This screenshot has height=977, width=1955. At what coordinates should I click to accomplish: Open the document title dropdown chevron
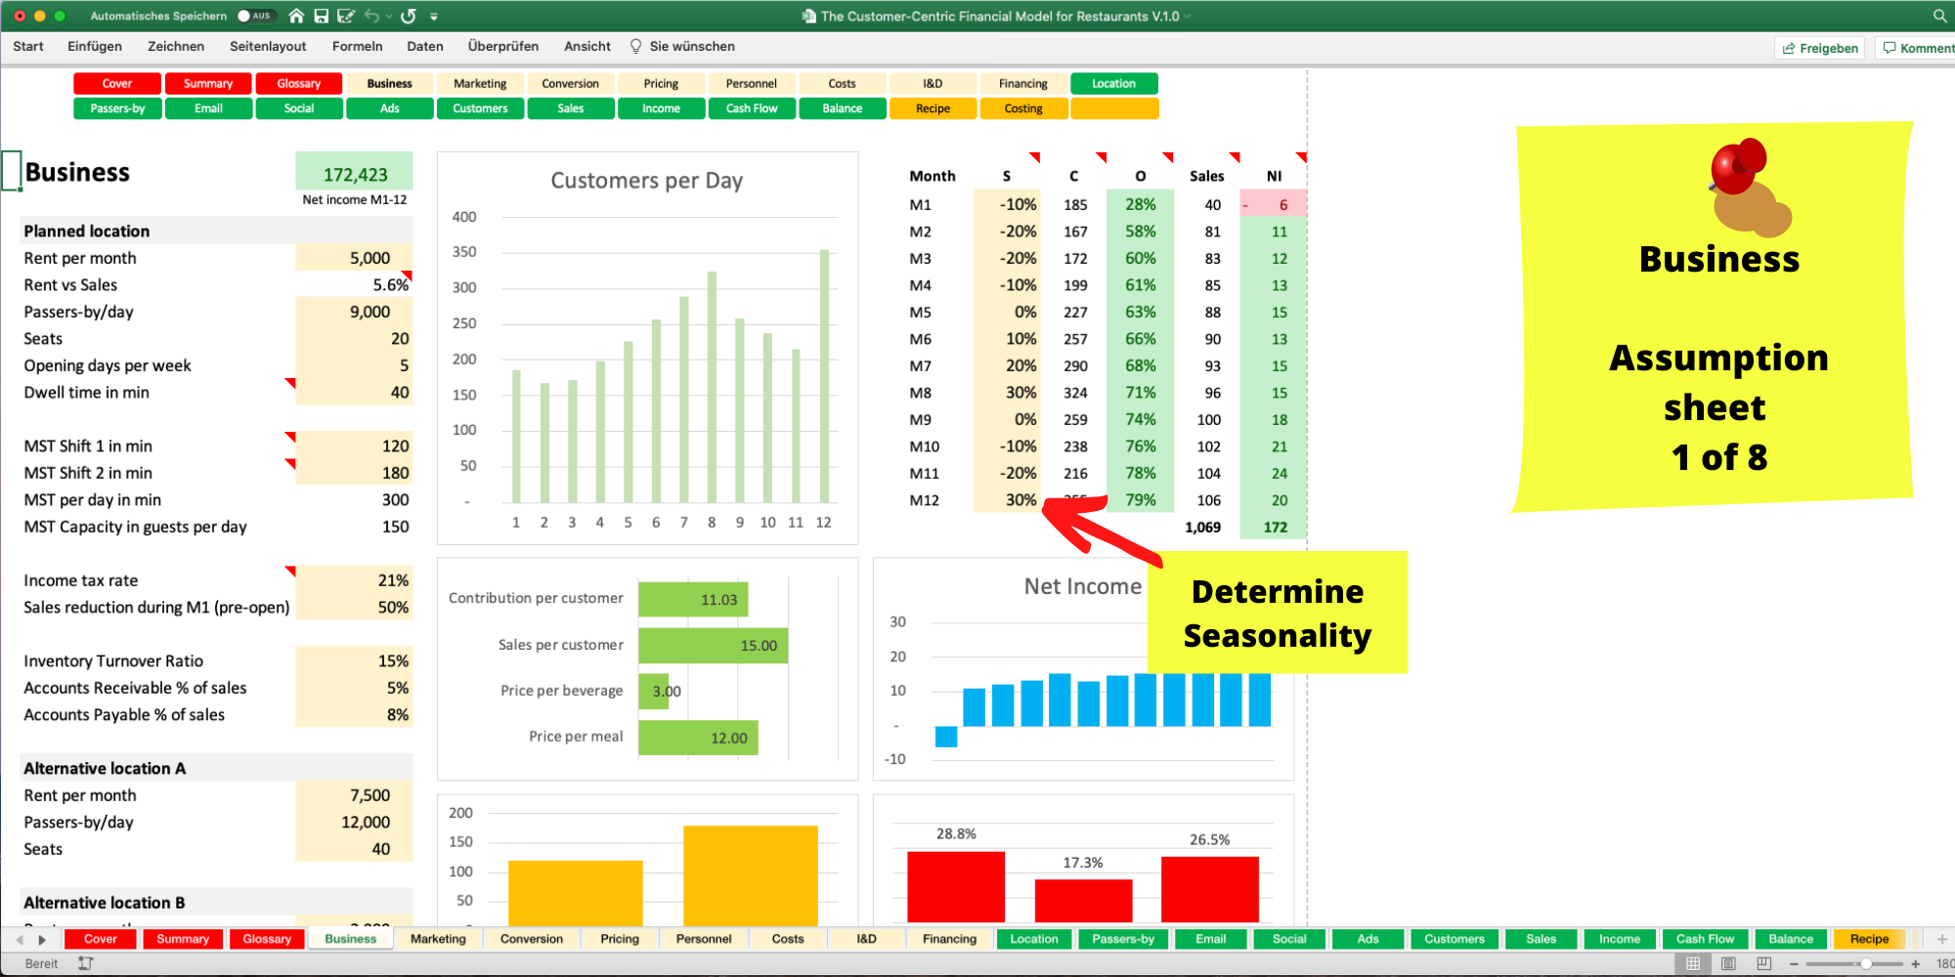[1188, 17]
